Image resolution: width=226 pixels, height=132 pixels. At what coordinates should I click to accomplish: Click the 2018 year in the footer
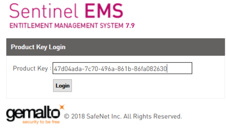pyautogui.click(x=78, y=116)
